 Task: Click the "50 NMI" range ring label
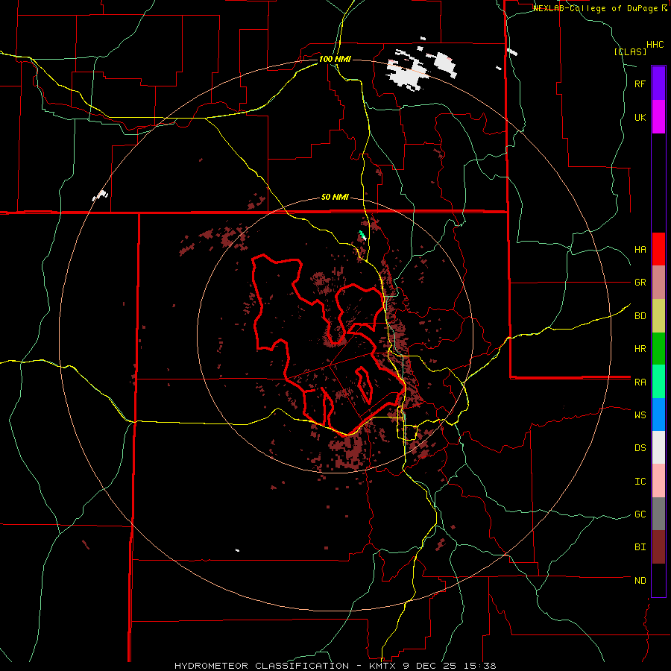click(335, 197)
